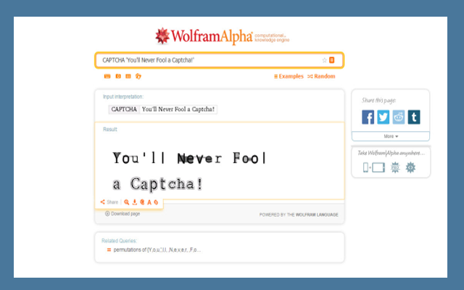Click Powered by the Wolfram Language link
464x290 pixels.
click(x=299, y=215)
